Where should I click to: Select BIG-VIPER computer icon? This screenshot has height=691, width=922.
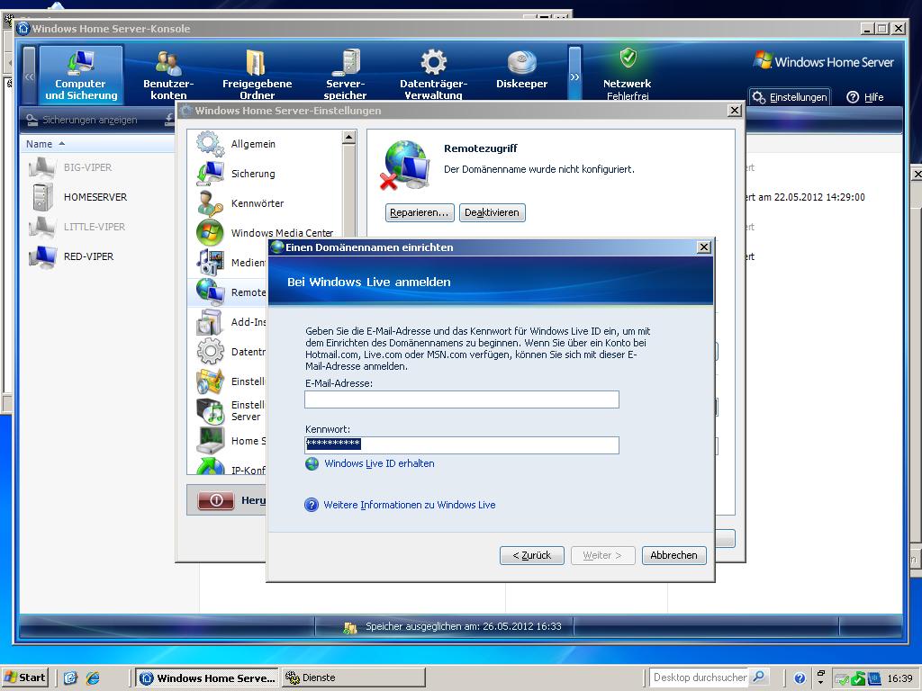tap(42, 167)
